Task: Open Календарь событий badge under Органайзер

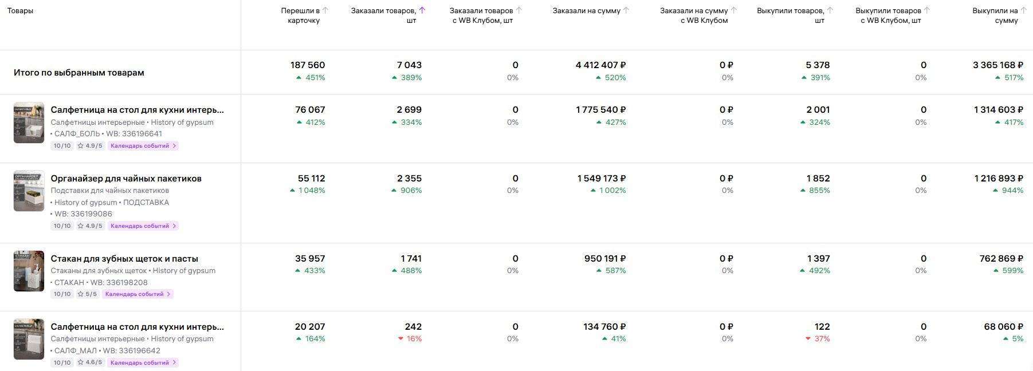Action: pyautogui.click(x=143, y=226)
